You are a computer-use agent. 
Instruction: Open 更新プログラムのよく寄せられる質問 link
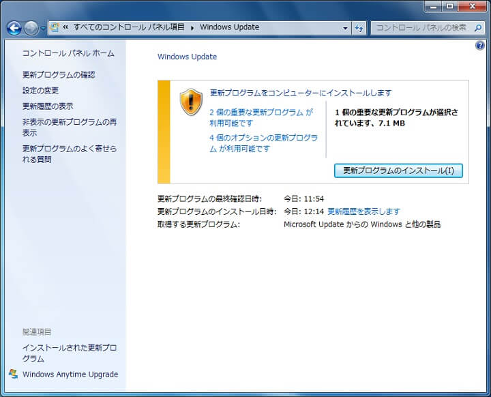coord(70,154)
